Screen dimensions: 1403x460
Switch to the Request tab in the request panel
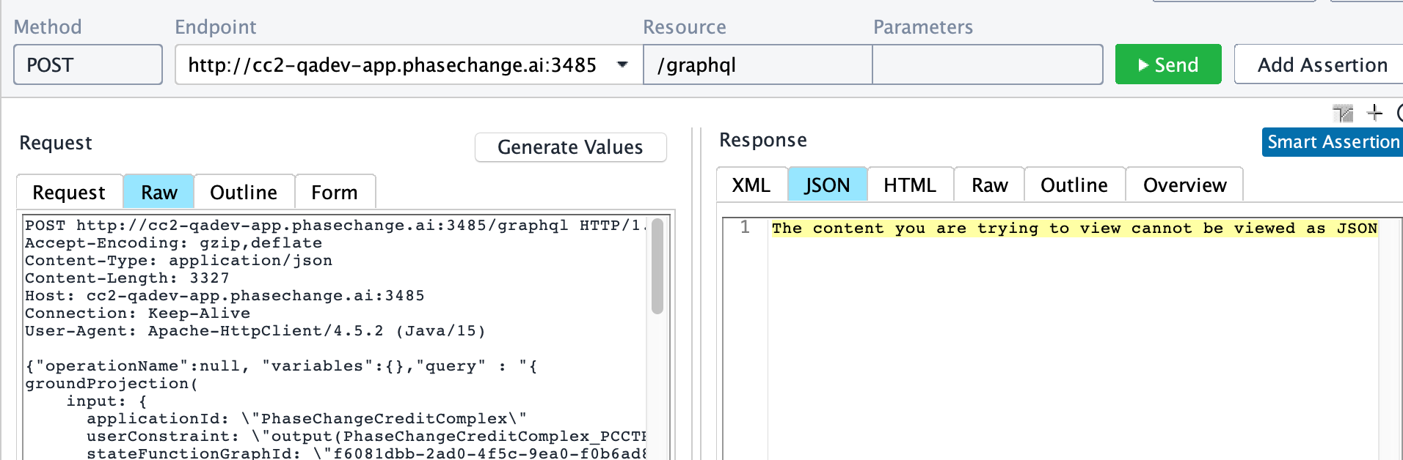pos(69,193)
